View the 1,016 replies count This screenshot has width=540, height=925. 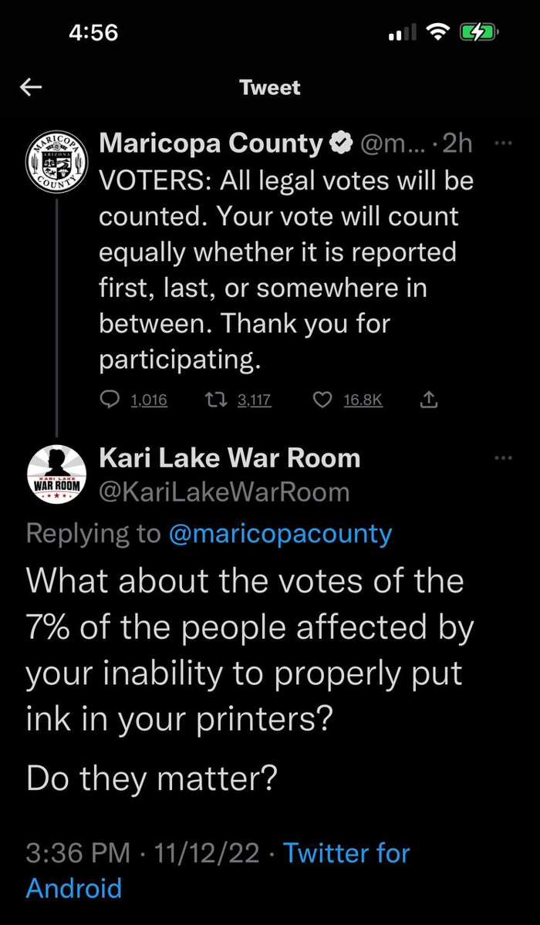coord(149,400)
